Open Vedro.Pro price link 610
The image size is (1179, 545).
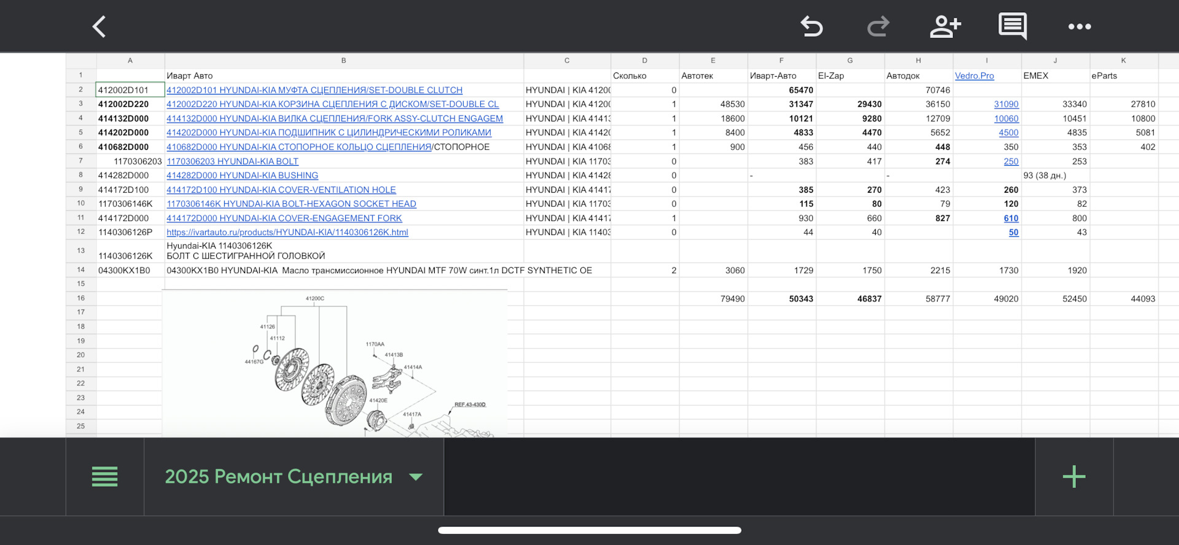(x=1011, y=218)
